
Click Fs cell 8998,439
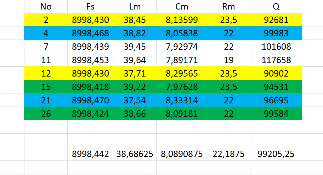[90, 47]
